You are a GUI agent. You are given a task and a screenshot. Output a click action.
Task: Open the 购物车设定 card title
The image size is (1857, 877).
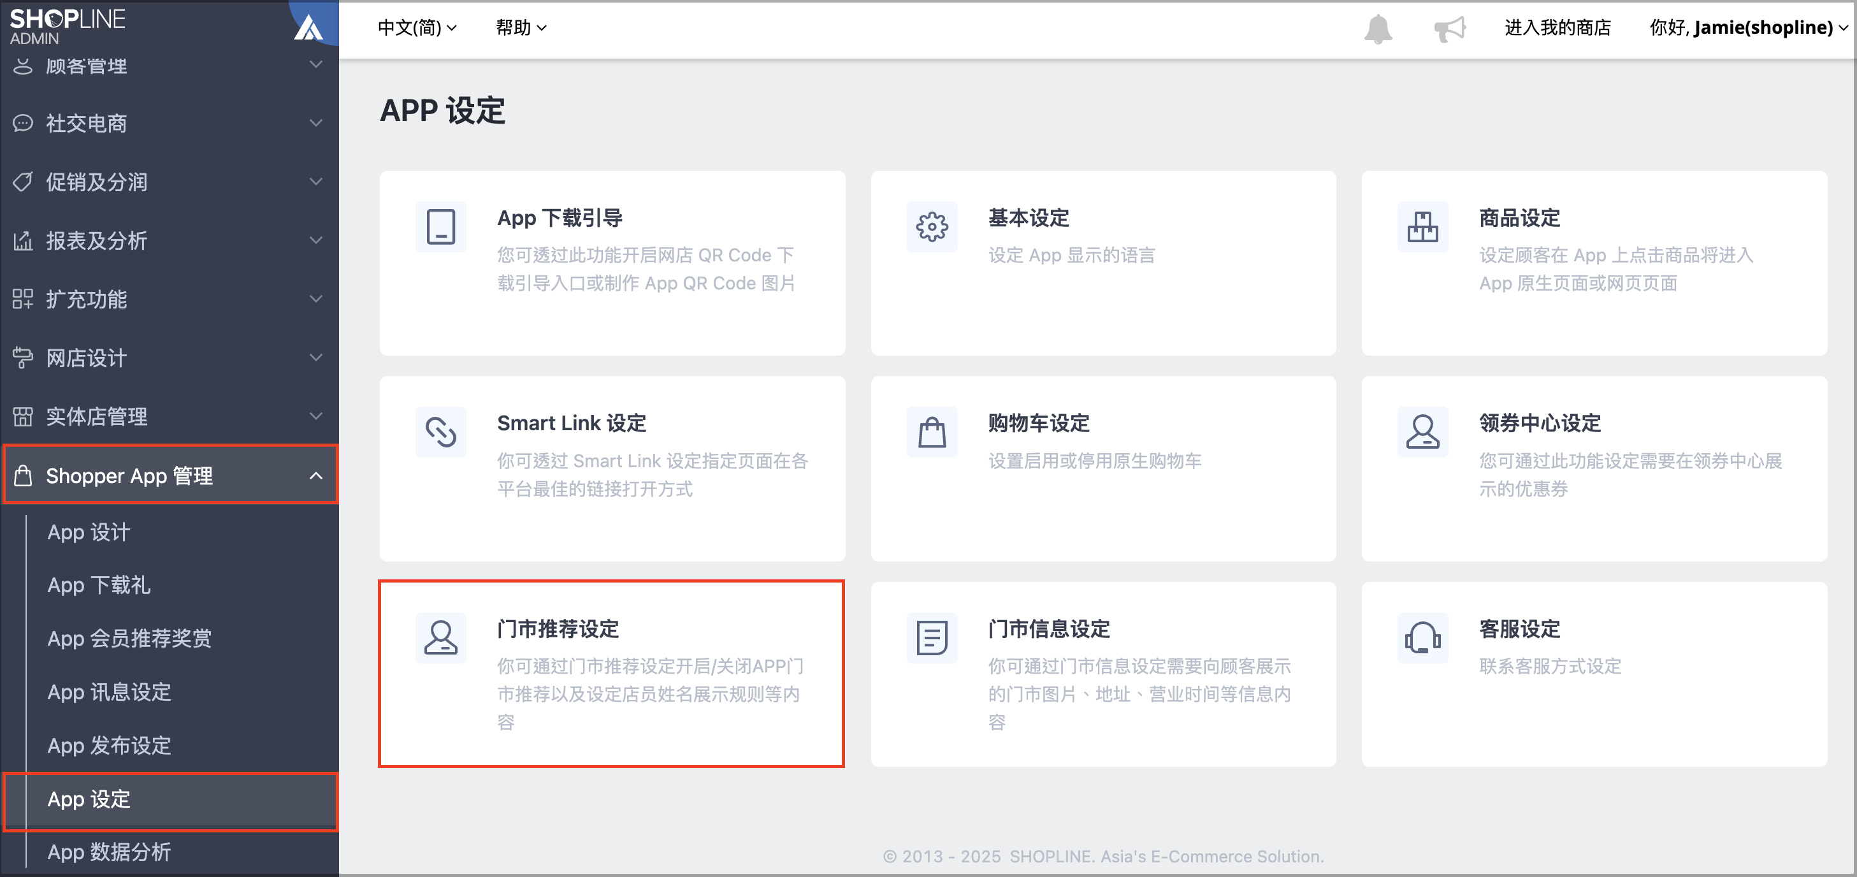pyautogui.click(x=1038, y=423)
